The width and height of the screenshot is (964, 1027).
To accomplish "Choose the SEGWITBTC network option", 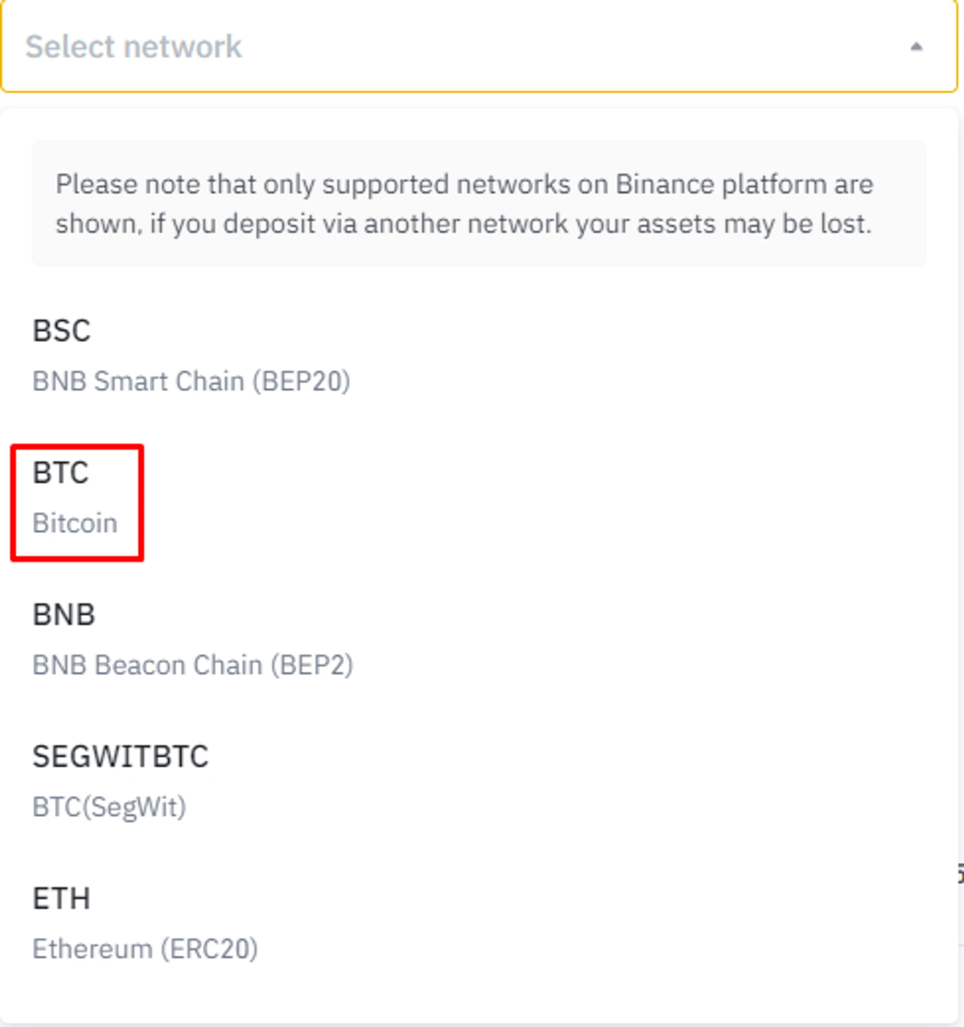I will [x=120, y=757].
